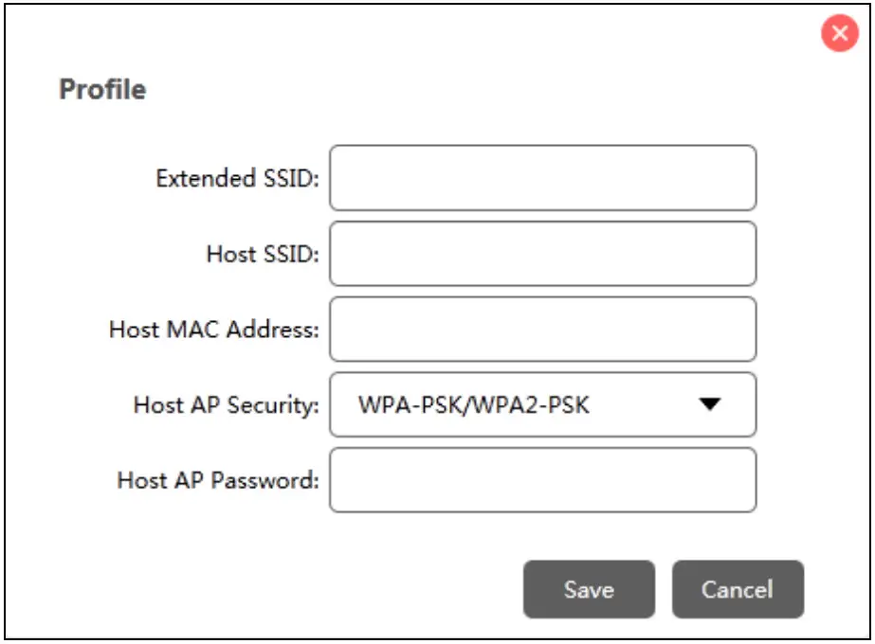875x644 pixels.
Task: Click the "Host MAC Address:" label
Action: (x=214, y=330)
